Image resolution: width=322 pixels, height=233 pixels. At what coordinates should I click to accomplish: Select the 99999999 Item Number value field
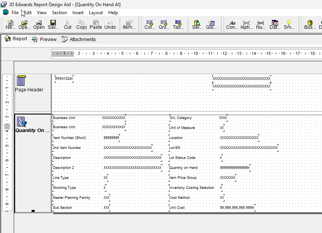(111, 137)
